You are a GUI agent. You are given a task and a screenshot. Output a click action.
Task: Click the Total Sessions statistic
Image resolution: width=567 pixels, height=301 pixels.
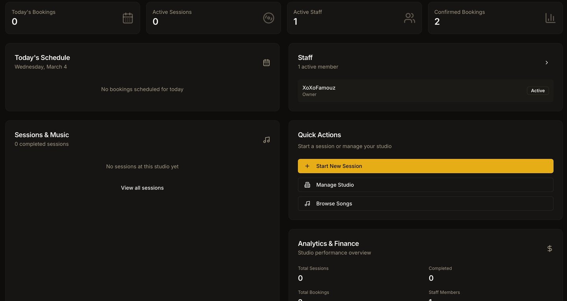coord(313,273)
